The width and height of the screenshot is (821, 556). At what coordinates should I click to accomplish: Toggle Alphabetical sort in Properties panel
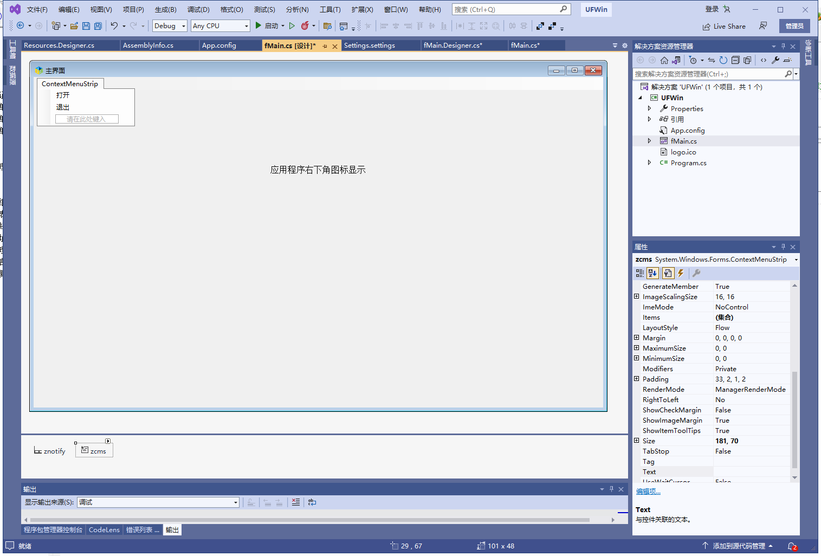click(652, 273)
